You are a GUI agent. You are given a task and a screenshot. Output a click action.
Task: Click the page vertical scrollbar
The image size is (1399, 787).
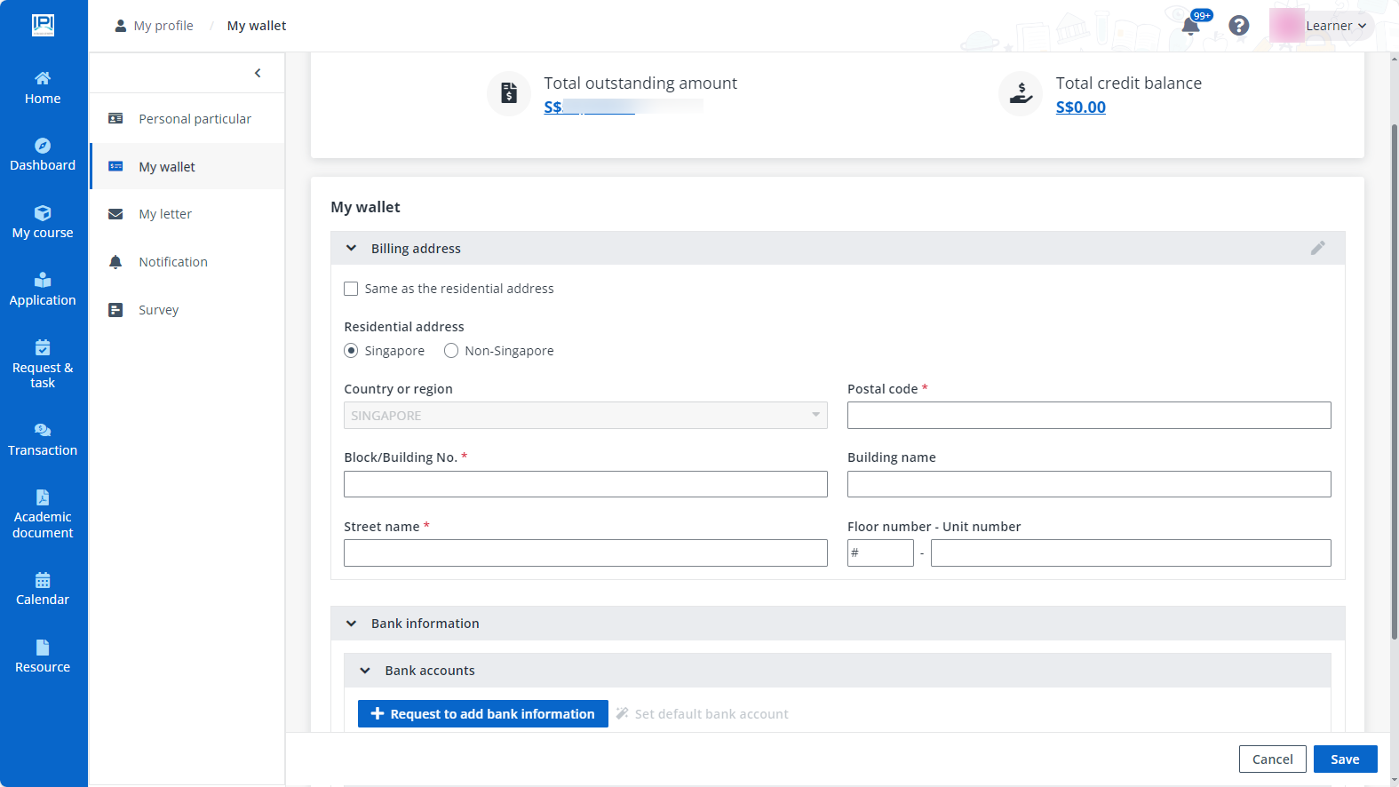click(x=1395, y=382)
